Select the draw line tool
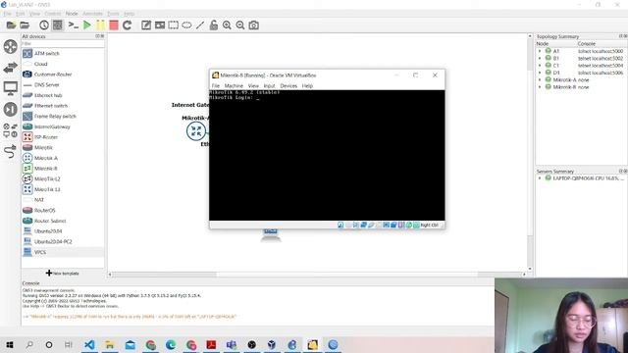The image size is (628, 353). (200, 25)
